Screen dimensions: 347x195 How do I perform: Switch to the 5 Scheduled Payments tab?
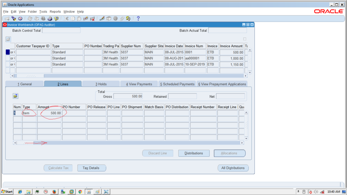coord(177,84)
